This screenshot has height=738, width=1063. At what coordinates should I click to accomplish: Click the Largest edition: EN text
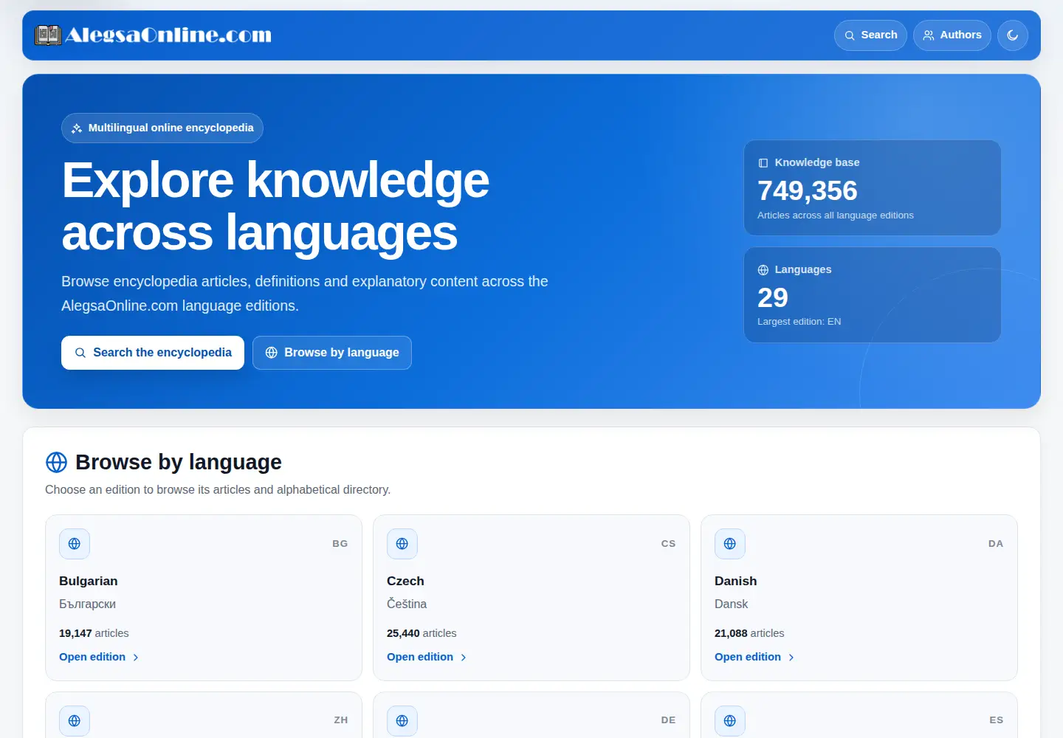point(799,322)
